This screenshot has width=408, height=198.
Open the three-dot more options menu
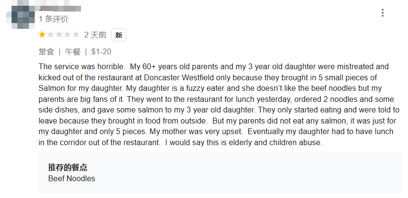(x=382, y=13)
